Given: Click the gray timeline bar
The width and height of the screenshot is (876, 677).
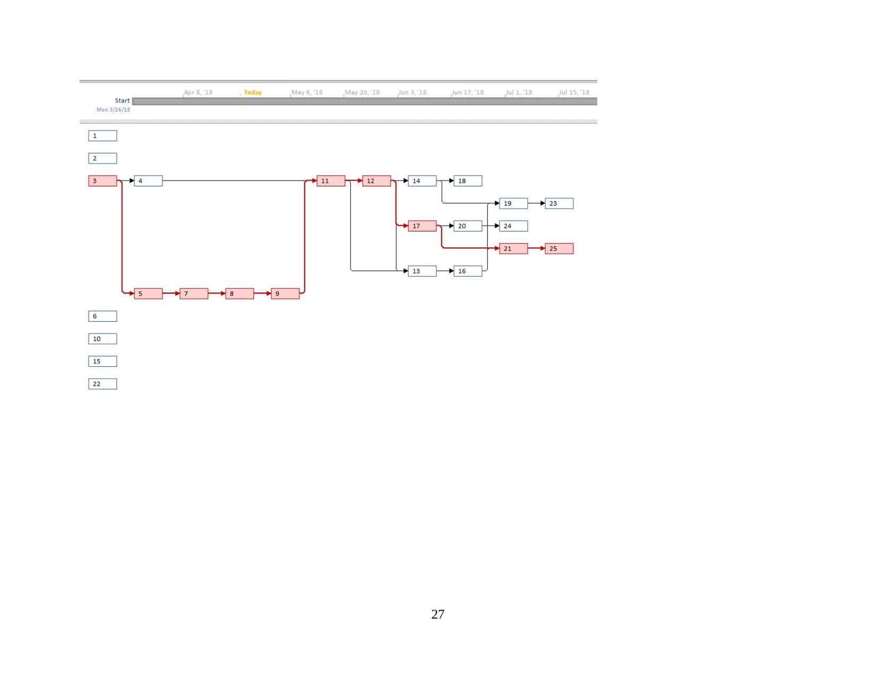Looking at the screenshot, I should 365,101.
